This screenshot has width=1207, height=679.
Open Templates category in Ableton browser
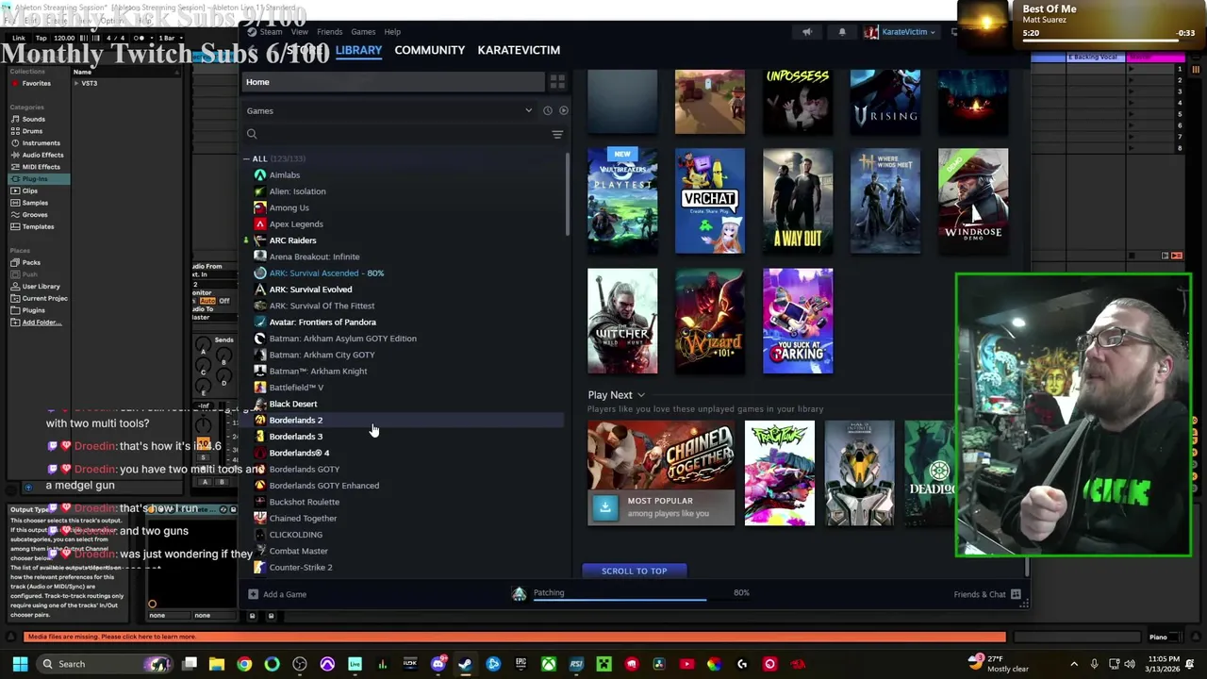(38, 226)
